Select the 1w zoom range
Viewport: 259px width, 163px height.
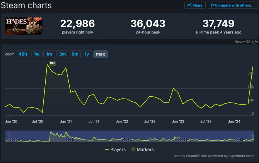(x=36, y=54)
